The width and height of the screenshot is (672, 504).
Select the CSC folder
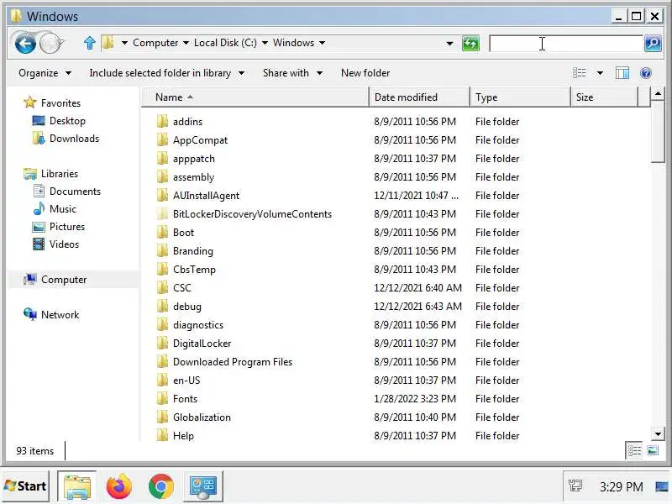tap(182, 287)
